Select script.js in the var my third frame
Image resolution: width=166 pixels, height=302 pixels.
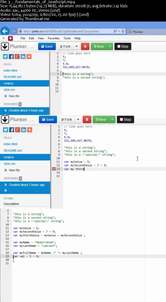(x=25, y=157)
